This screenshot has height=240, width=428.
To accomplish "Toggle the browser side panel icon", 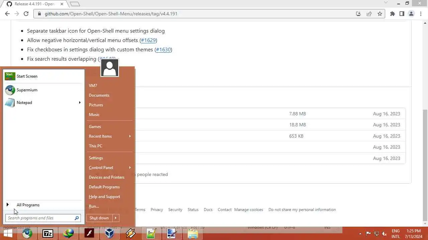I will point(402,14).
